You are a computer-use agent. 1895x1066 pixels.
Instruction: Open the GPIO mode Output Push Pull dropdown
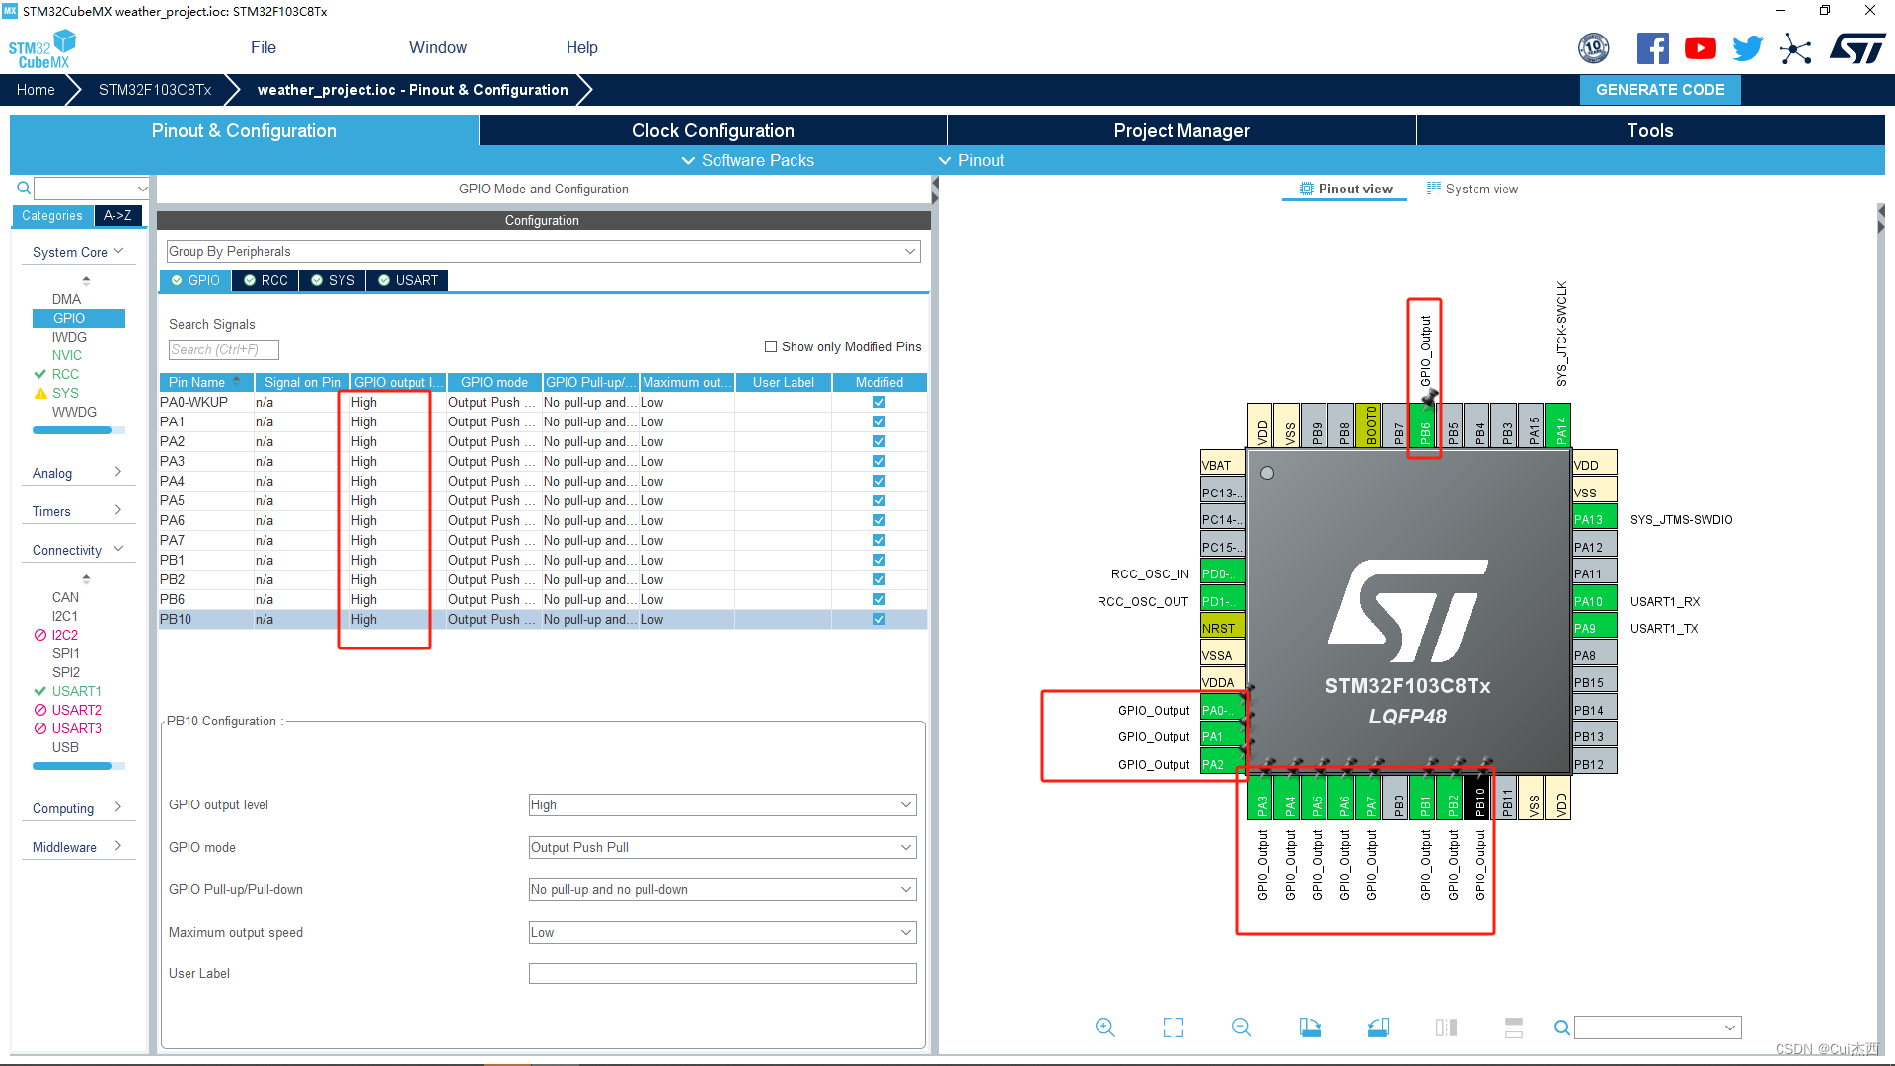722,848
